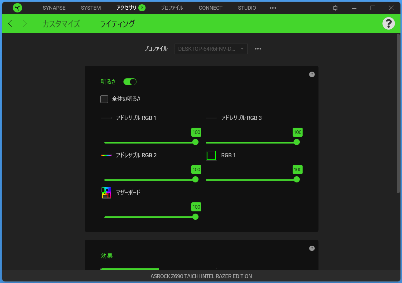Go back with the left arrow
The image size is (402, 283).
pyautogui.click(x=10, y=23)
